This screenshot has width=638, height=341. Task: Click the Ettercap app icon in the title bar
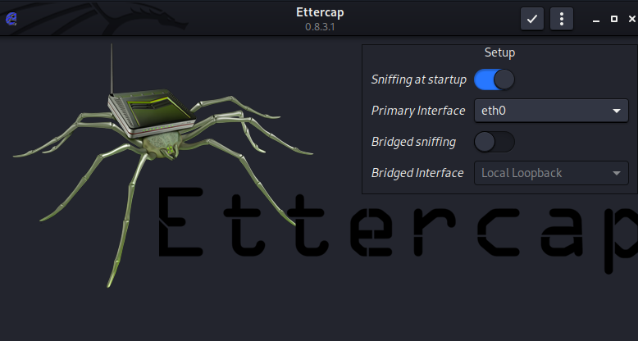pos(11,19)
